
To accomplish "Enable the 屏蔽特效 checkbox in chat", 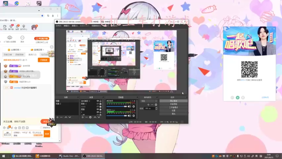I will pyautogui.click(x=41, y=128).
